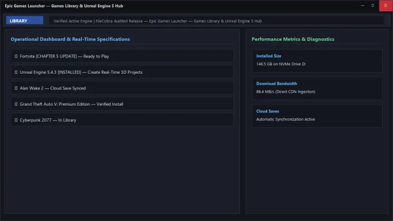The image size is (393, 221).
Task: Click the Installed Size heading
Action: [269, 56]
